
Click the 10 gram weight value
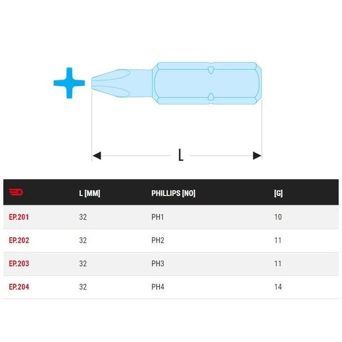(278, 217)
